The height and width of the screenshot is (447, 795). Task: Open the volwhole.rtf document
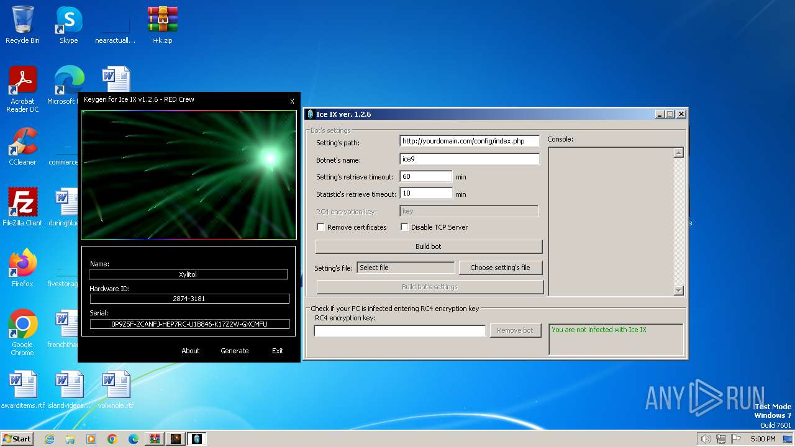(116, 390)
